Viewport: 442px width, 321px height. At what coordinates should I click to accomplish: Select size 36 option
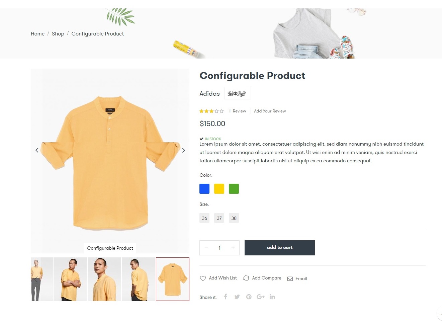[x=204, y=218]
